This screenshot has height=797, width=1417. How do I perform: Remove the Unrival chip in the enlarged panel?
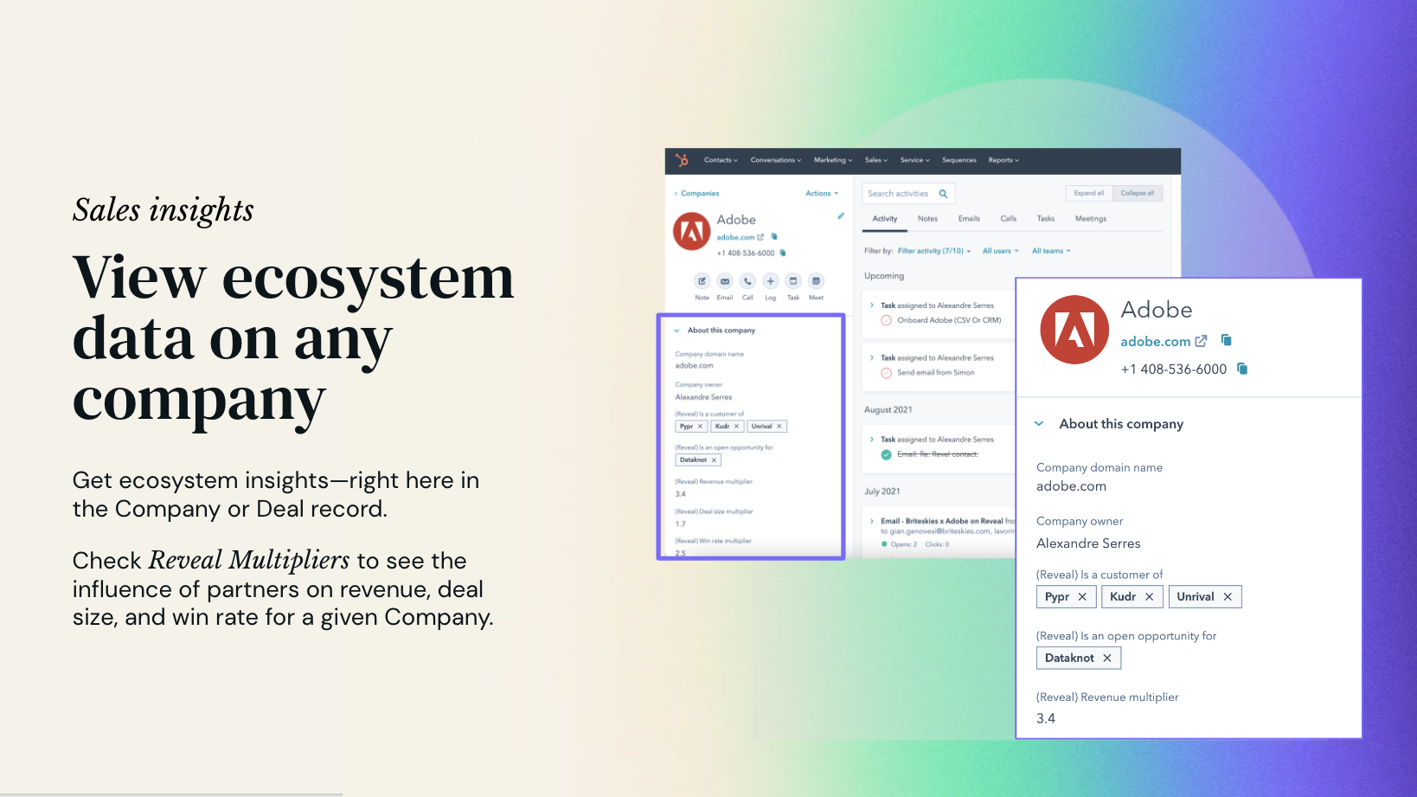pos(1228,597)
